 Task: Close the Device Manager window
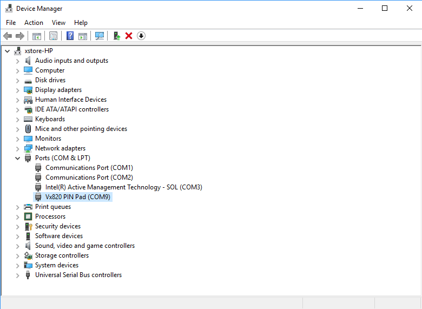410,8
